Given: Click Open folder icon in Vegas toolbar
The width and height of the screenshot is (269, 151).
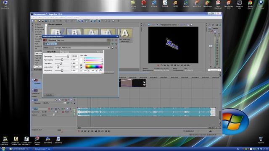Looking at the screenshot, I should 36,21.
